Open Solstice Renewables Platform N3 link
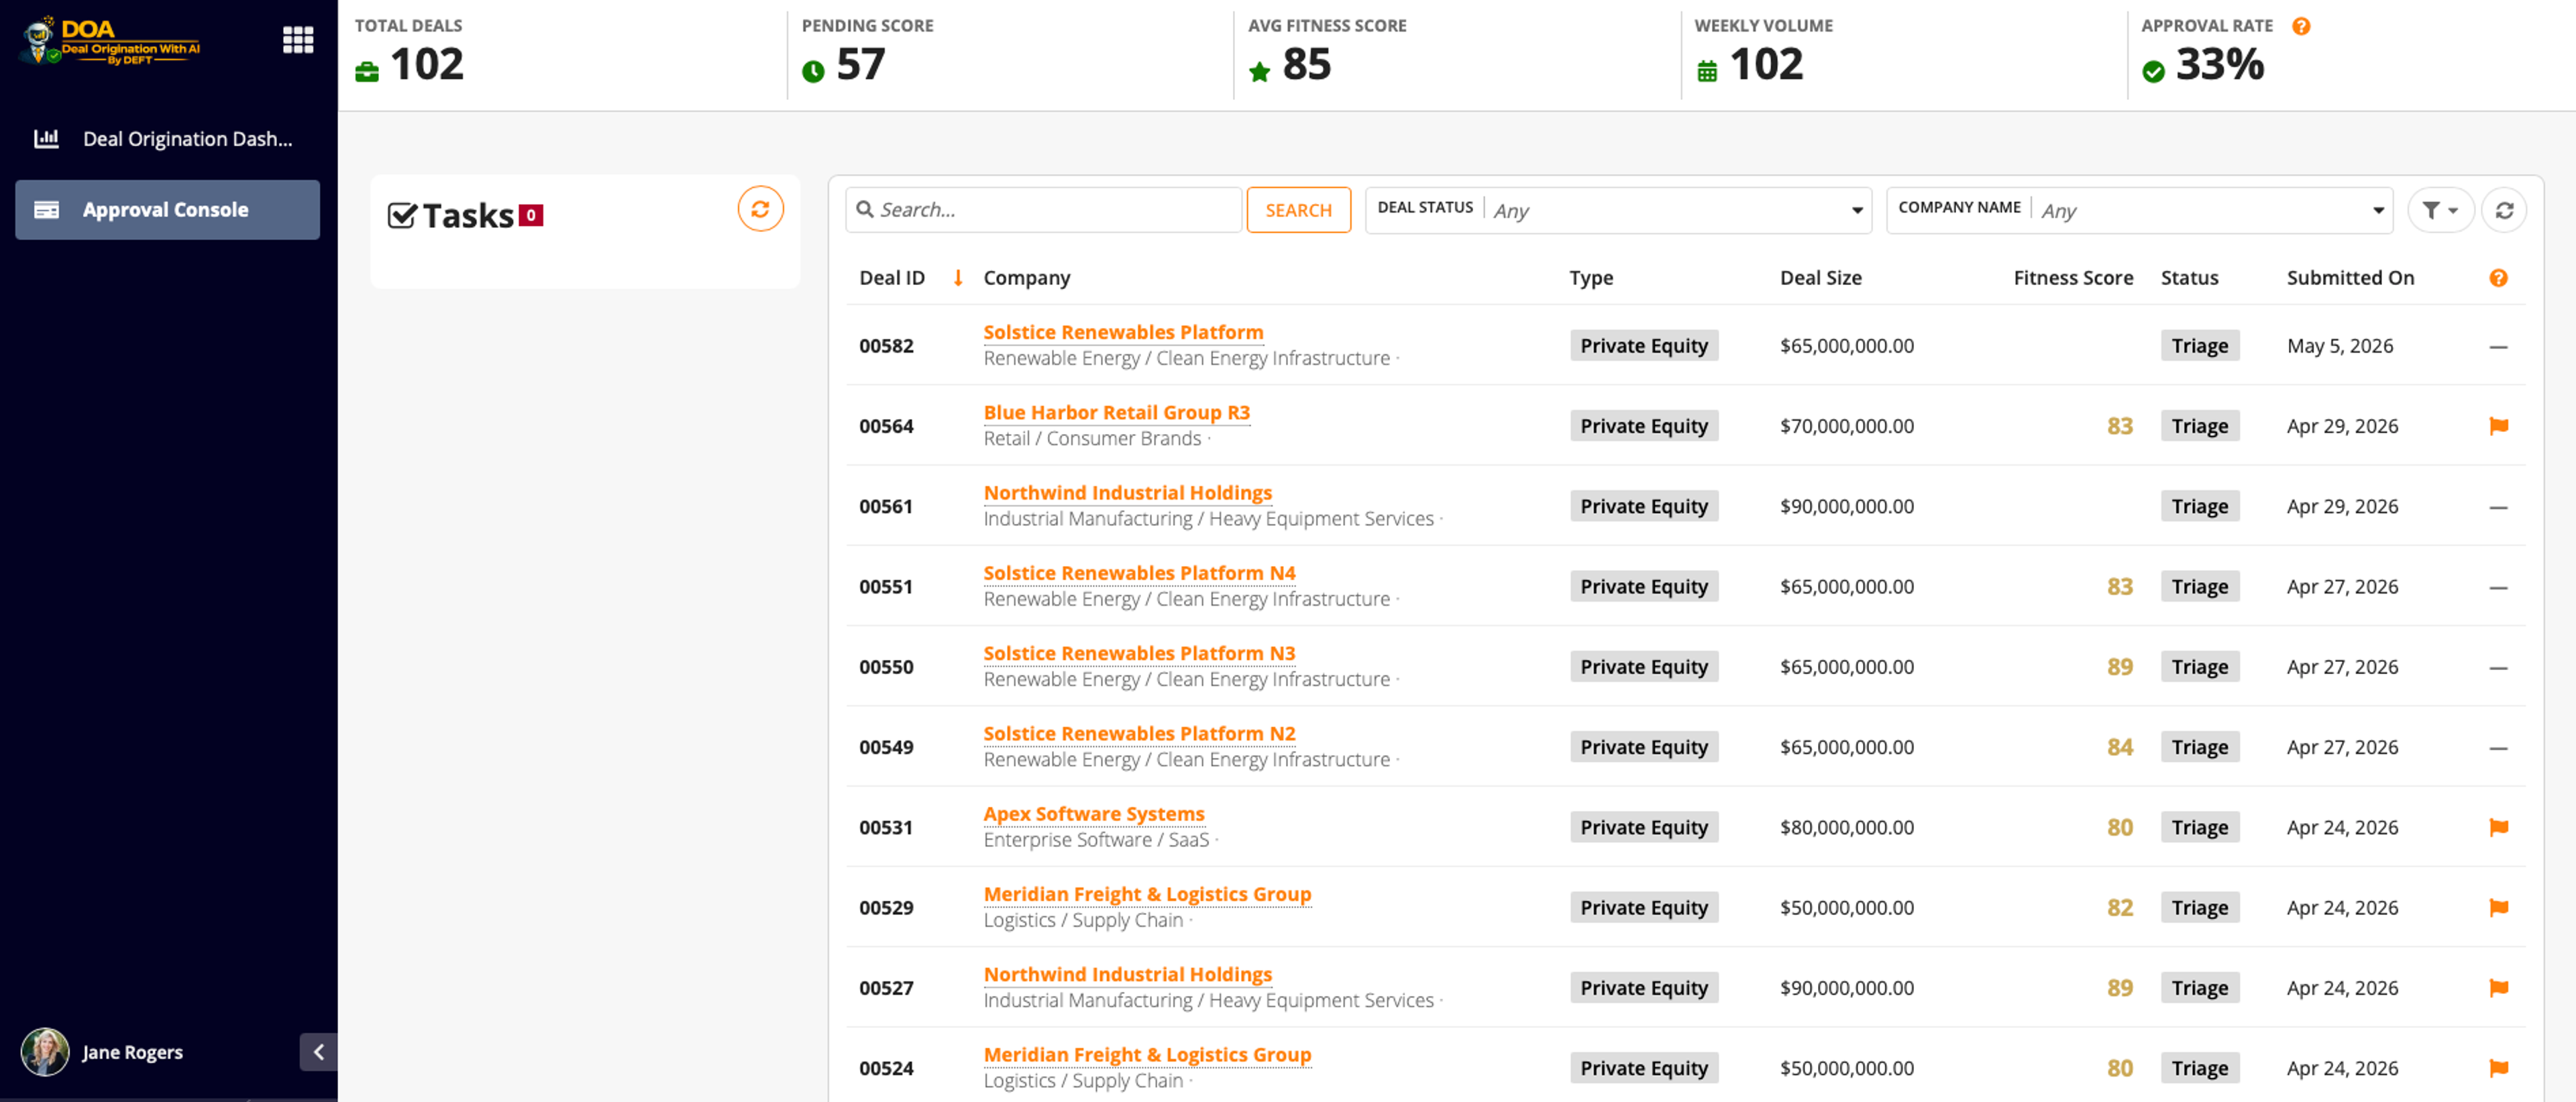Screen dimensions: 2576x1102 click(x=1139, y=653)
